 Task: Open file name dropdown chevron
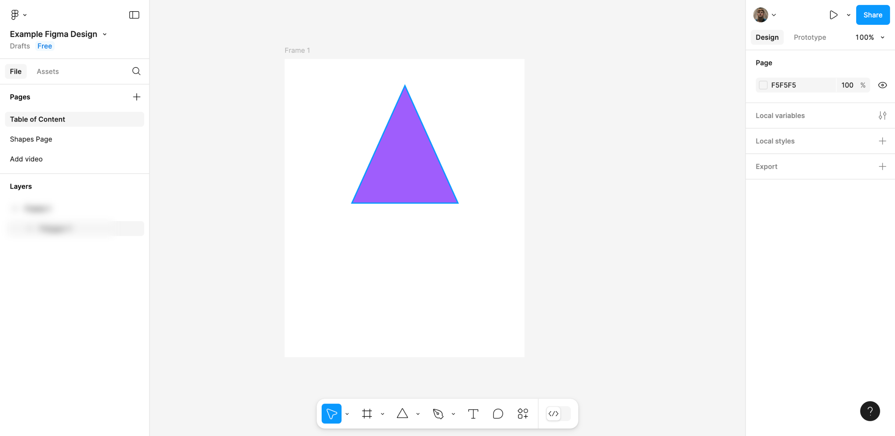[x=105, y=34]
